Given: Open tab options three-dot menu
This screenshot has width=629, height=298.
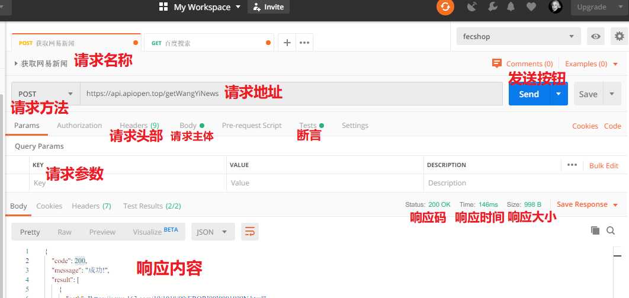Looking at the screenshot, I should click(x=304, y=43).
